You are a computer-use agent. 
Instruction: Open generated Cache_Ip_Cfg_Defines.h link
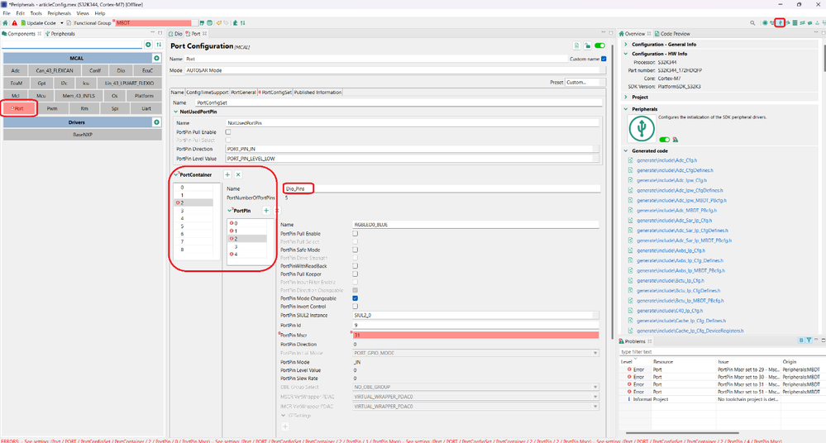(x=681, y=321)
